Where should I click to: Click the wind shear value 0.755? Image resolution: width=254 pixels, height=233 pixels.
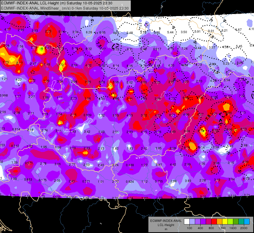click(159, 181)
